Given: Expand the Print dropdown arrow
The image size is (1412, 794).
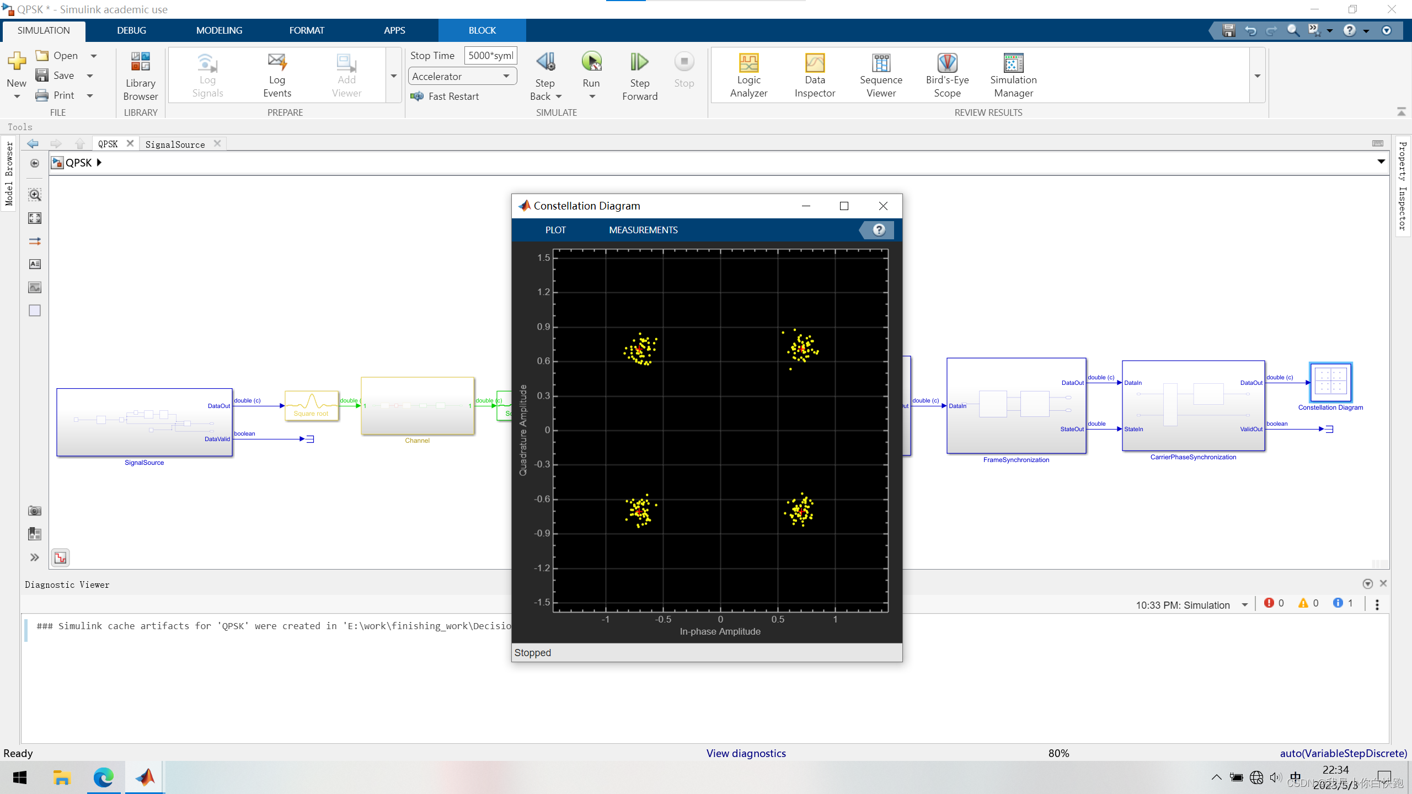Looking at the screenshot, I should point(90,95).
